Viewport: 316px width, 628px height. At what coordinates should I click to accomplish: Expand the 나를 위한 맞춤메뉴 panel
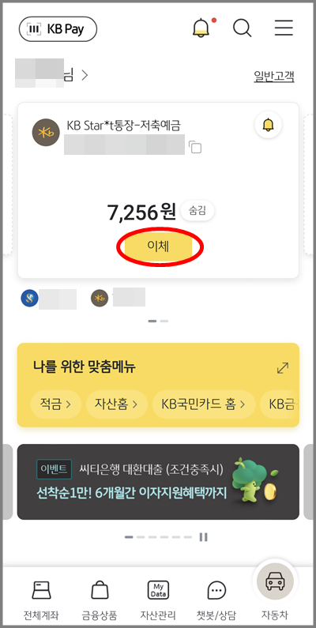tap(283, 368)
